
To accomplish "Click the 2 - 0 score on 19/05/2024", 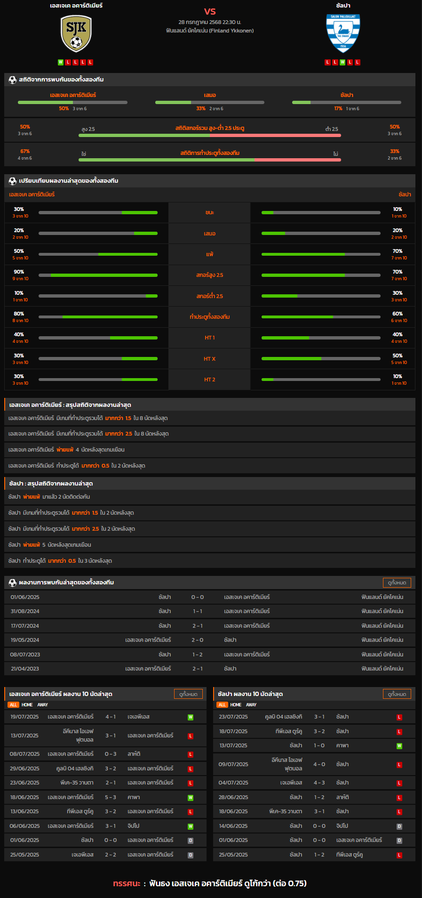I will pos(198,640).
